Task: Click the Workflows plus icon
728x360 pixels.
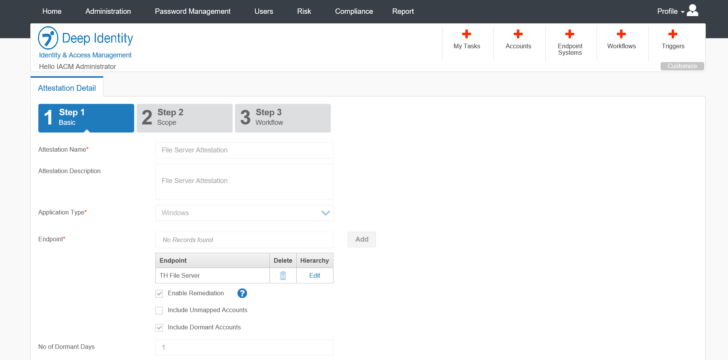Action: point(621,34)
